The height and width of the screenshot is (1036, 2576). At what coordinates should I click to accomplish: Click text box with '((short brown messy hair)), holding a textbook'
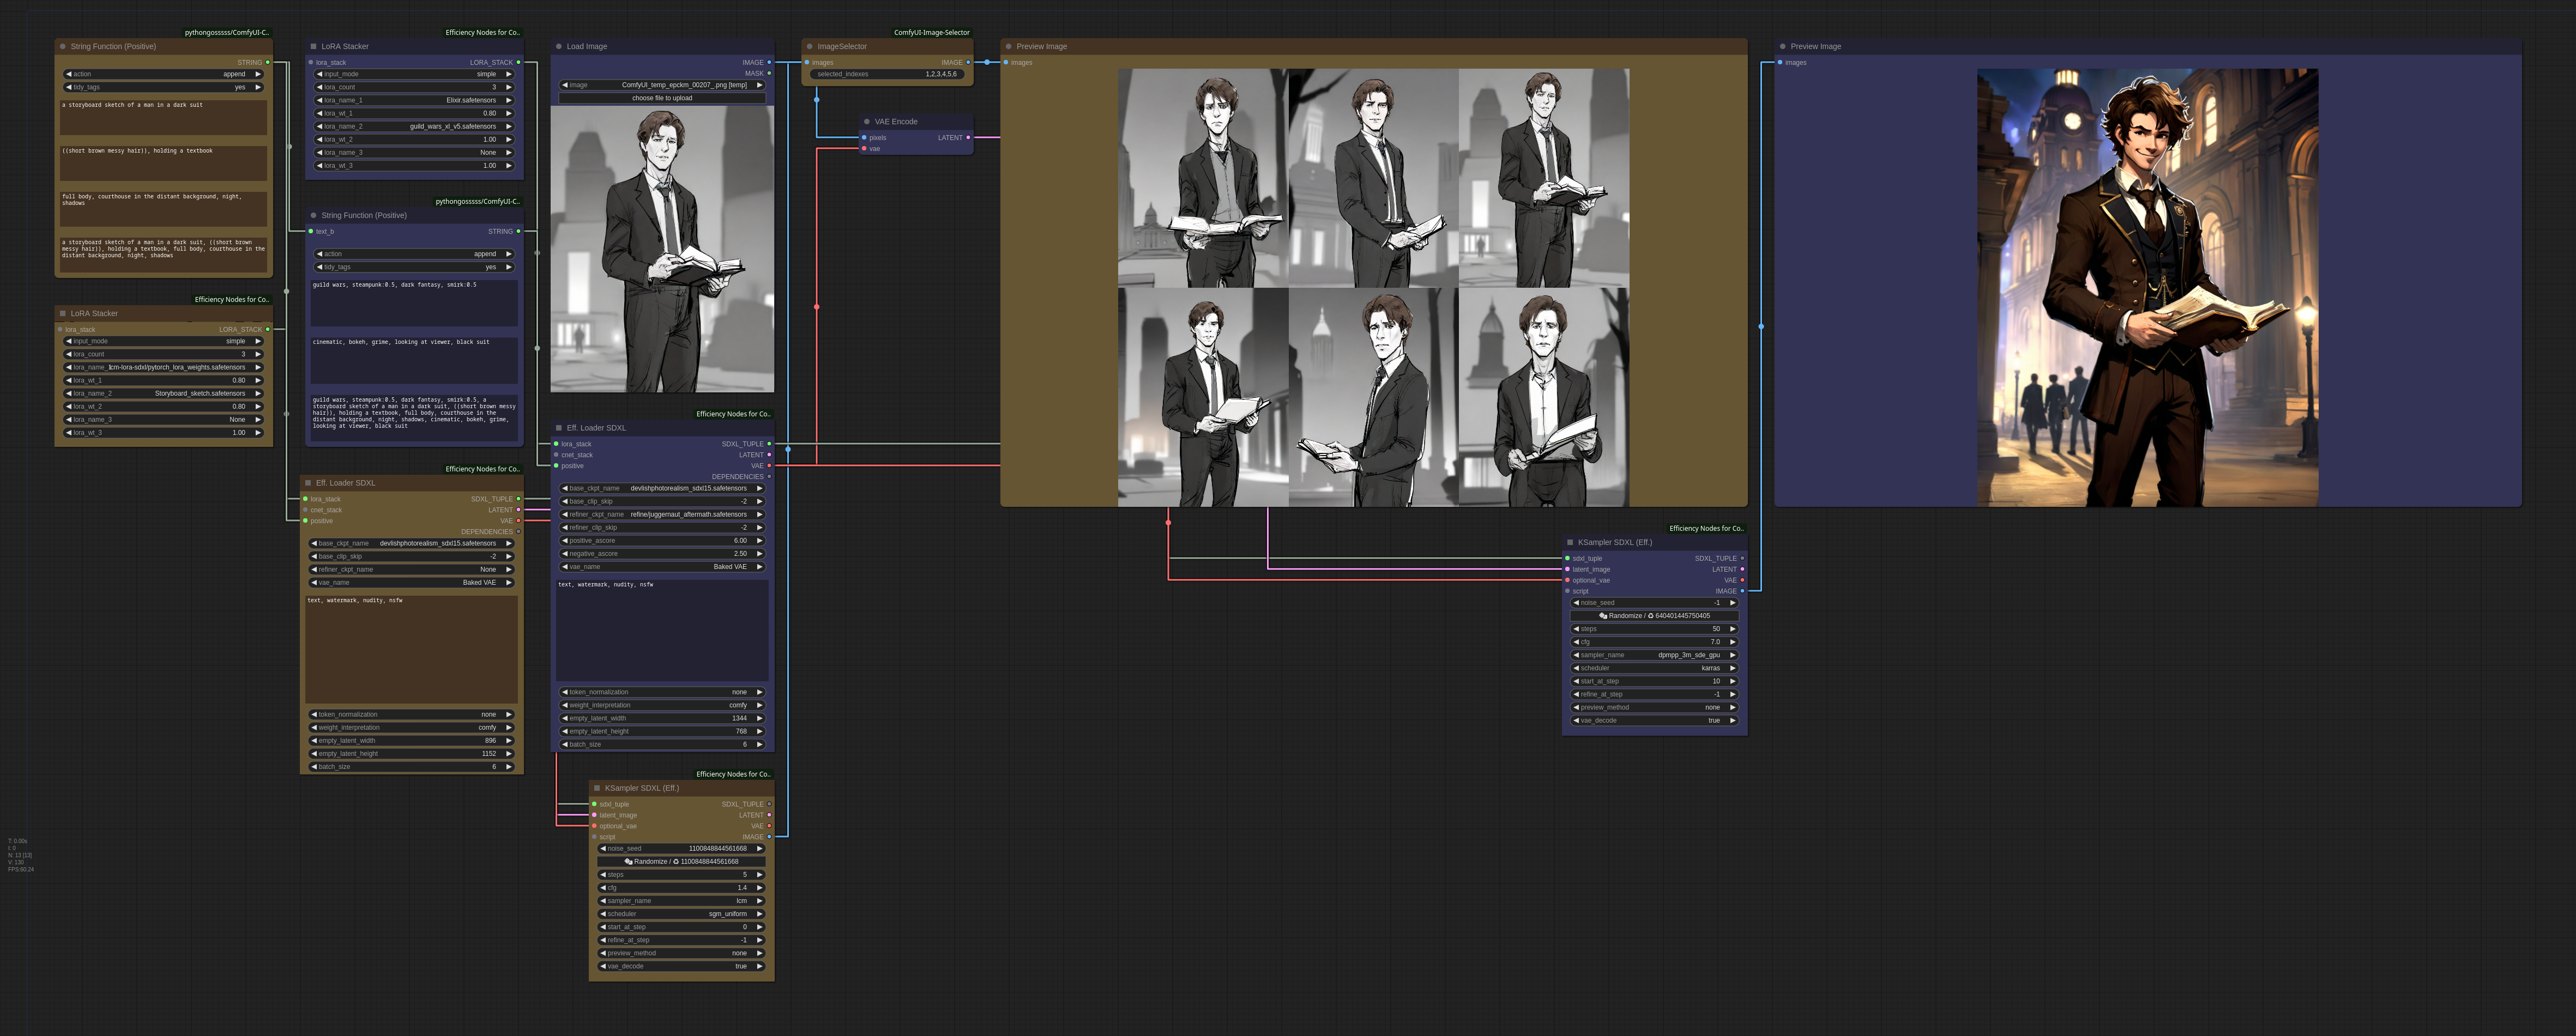click(164, 163)
